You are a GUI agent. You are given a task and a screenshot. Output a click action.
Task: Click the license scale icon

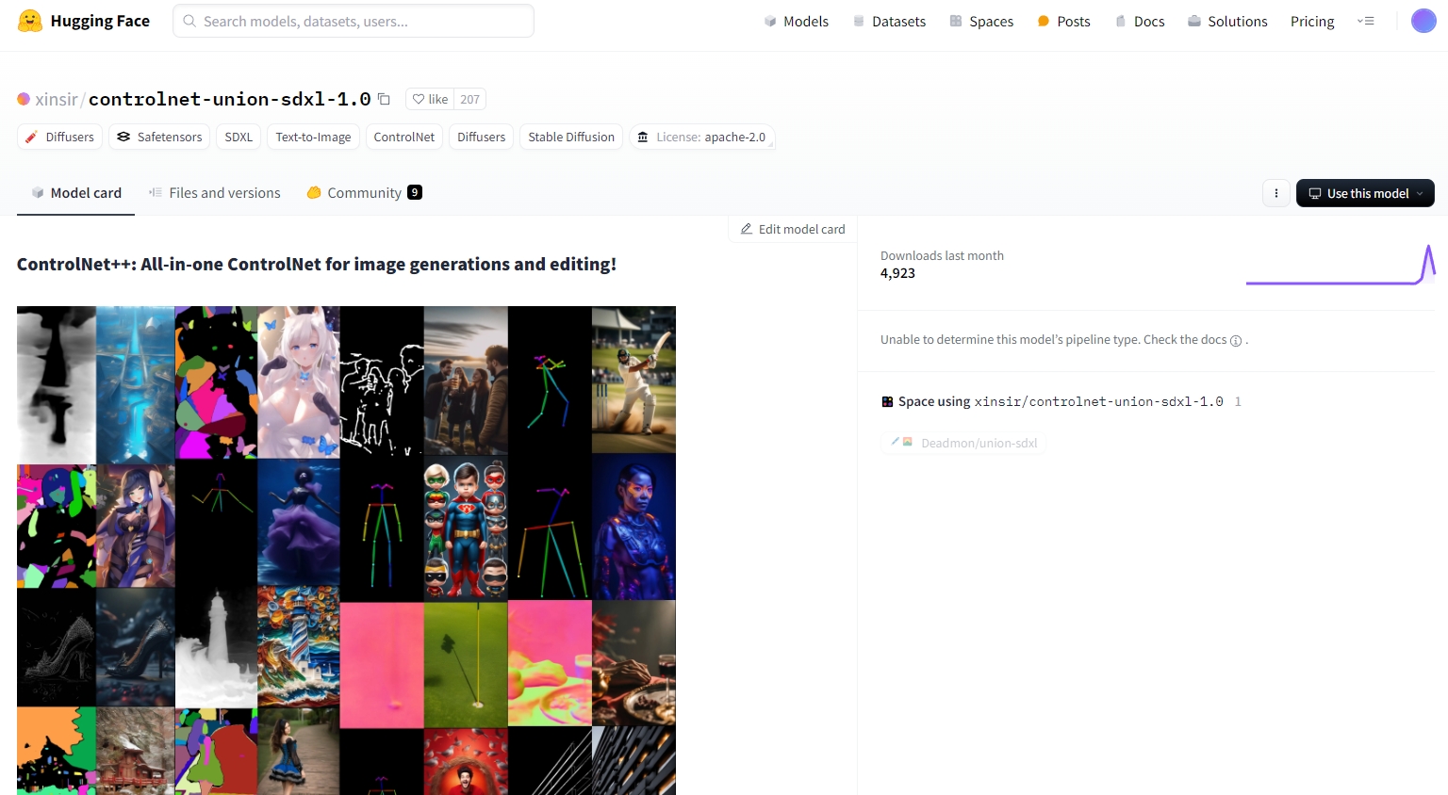pos(643,137)
